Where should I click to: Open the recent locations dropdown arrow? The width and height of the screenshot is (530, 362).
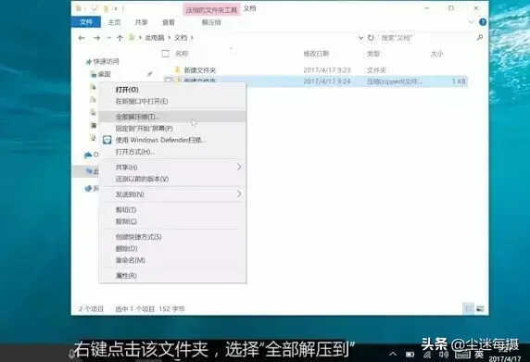point(108,38)
